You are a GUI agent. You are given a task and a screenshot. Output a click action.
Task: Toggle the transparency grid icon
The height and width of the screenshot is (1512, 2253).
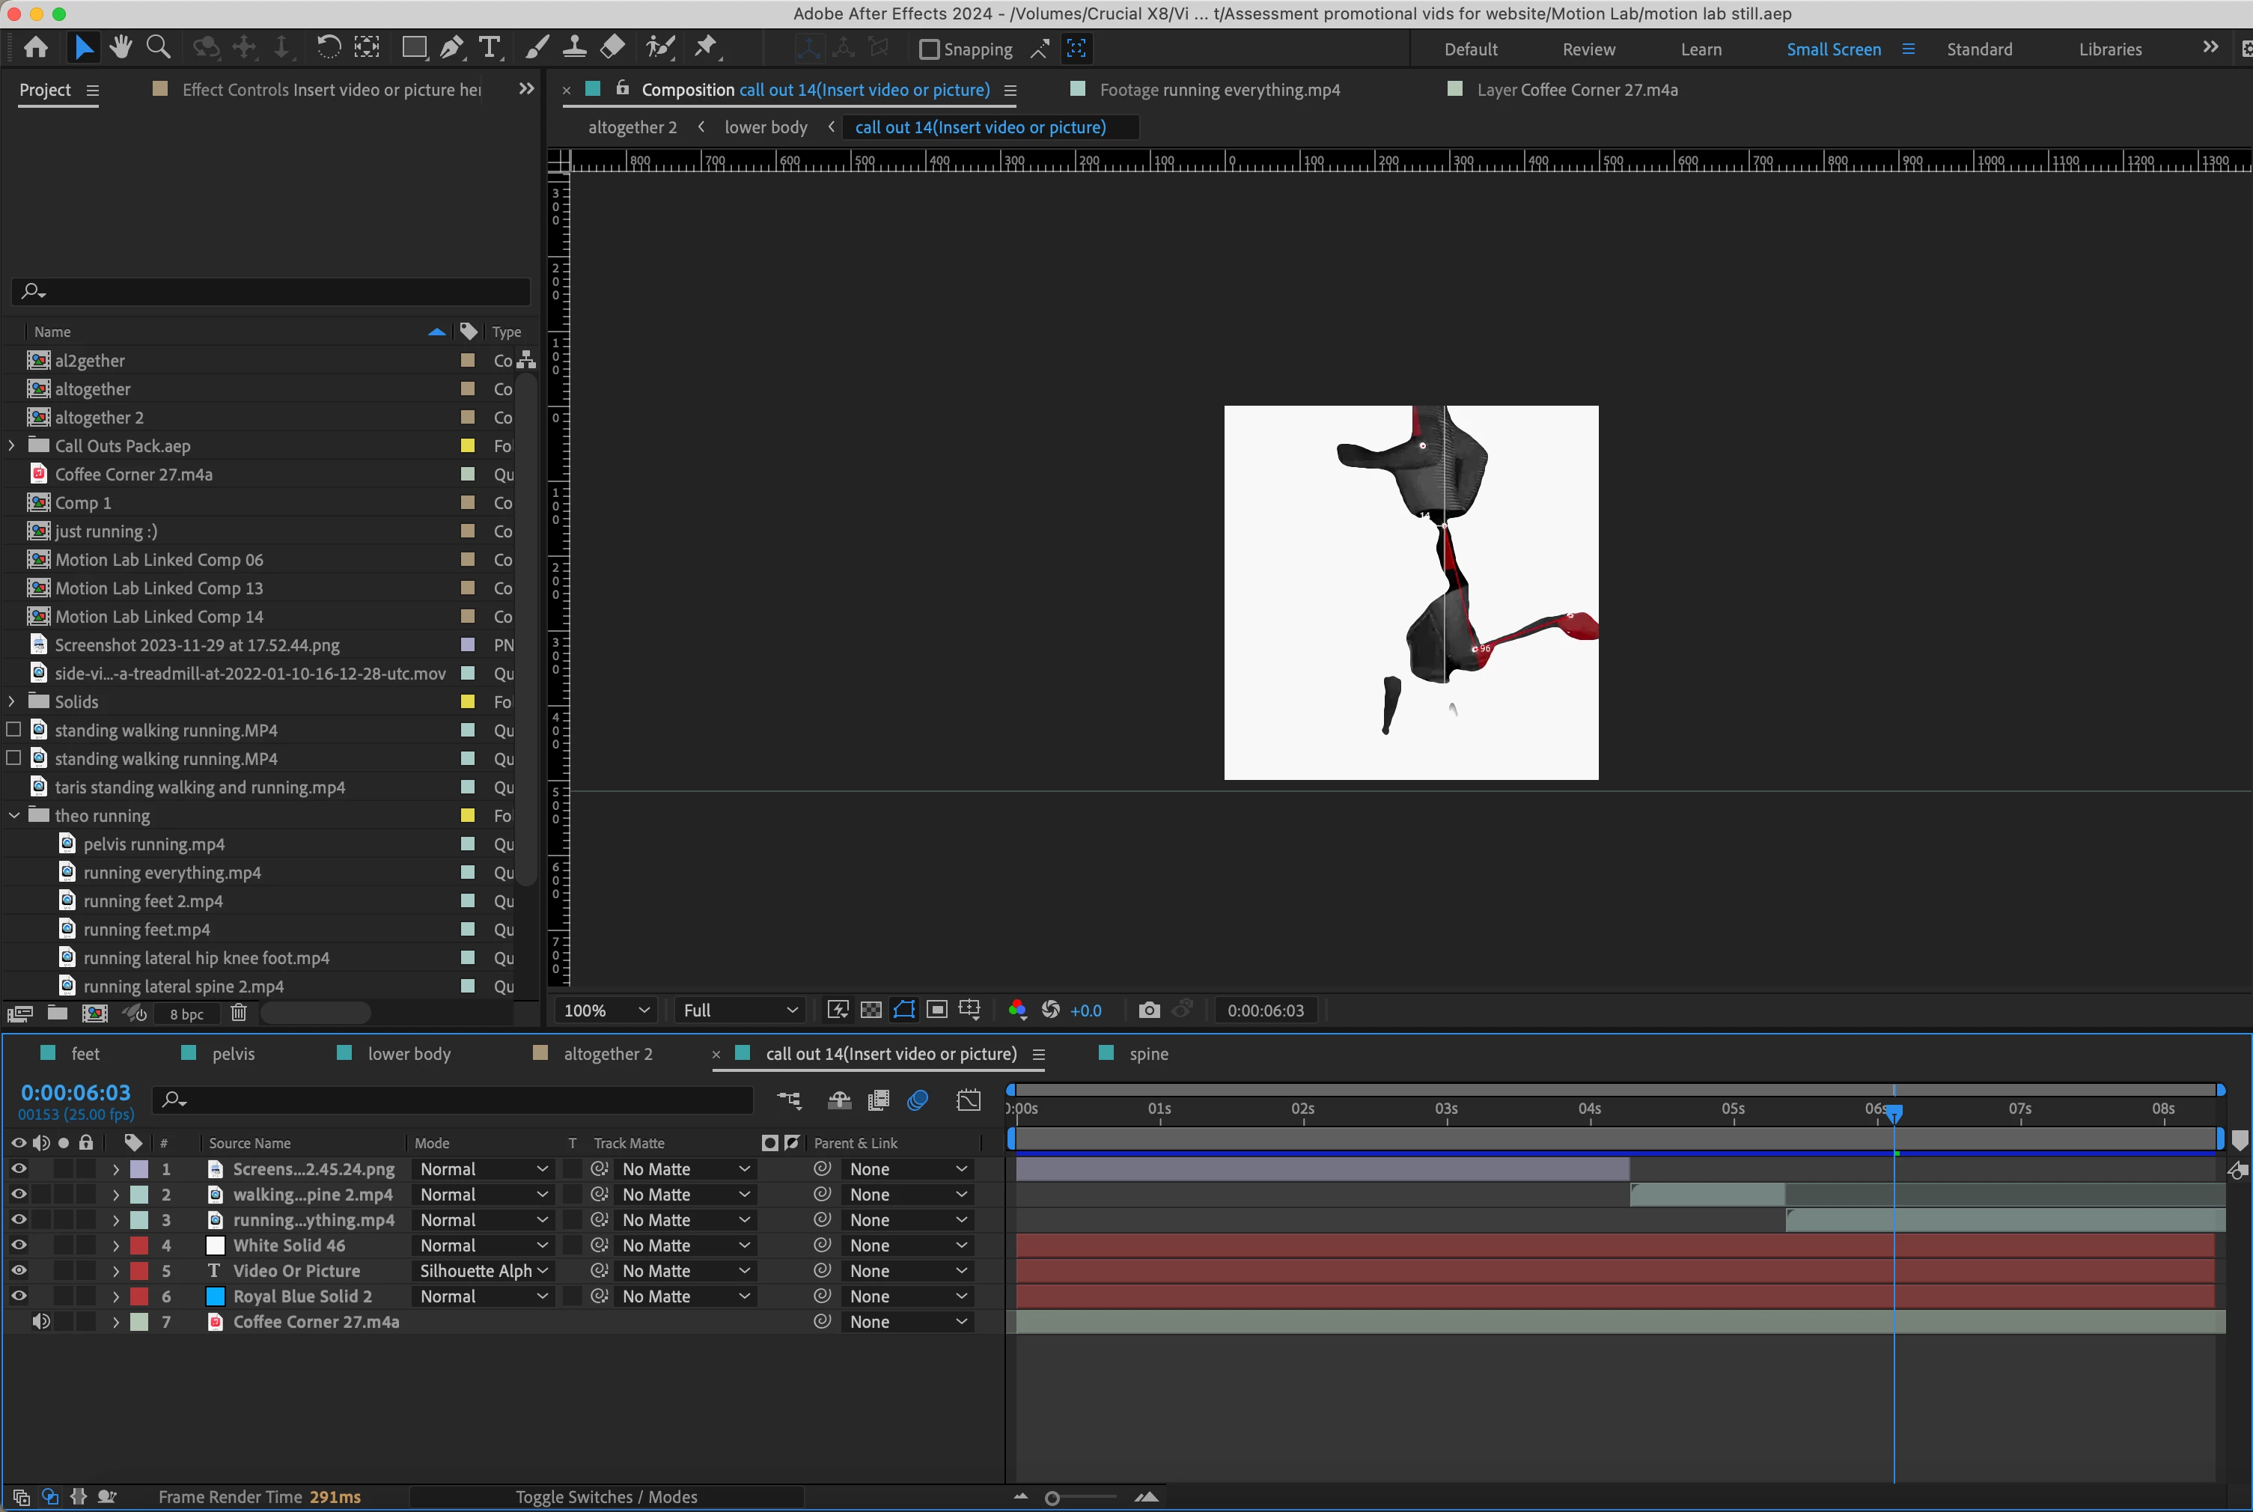tap(871, 1010)
